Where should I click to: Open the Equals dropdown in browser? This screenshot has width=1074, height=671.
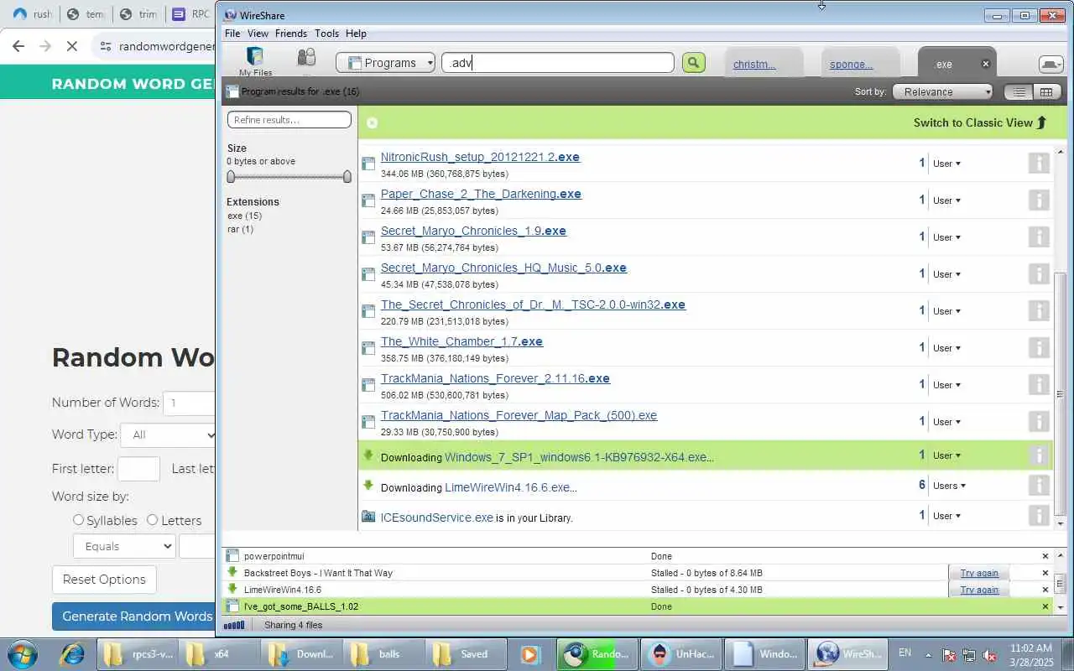click(x=124, y=546)
